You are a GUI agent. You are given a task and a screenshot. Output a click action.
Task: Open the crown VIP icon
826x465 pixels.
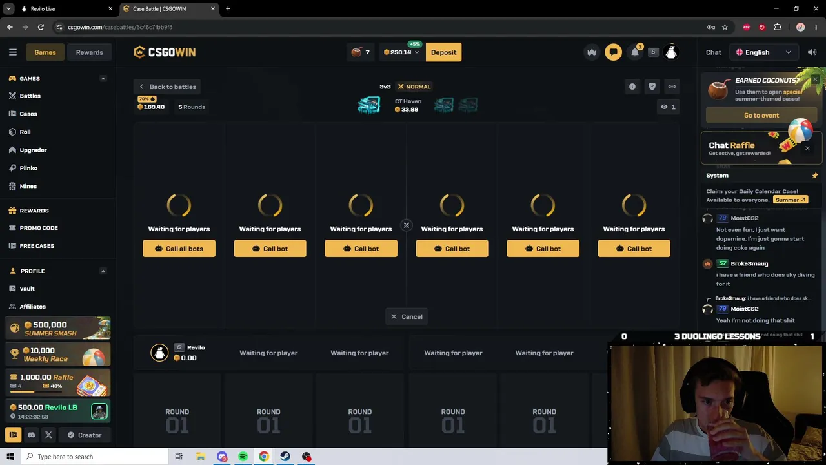592,52
